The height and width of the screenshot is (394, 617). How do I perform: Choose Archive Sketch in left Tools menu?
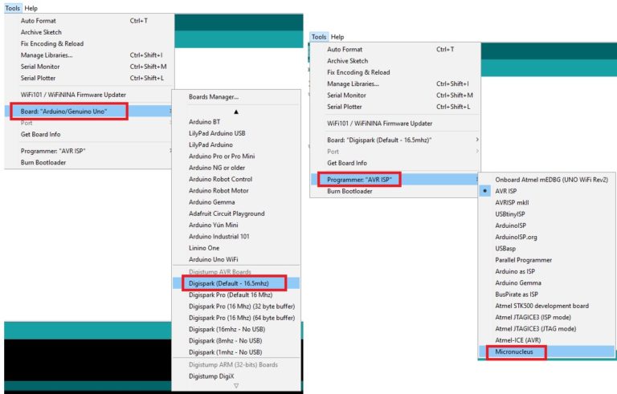[x=89, y=32]
